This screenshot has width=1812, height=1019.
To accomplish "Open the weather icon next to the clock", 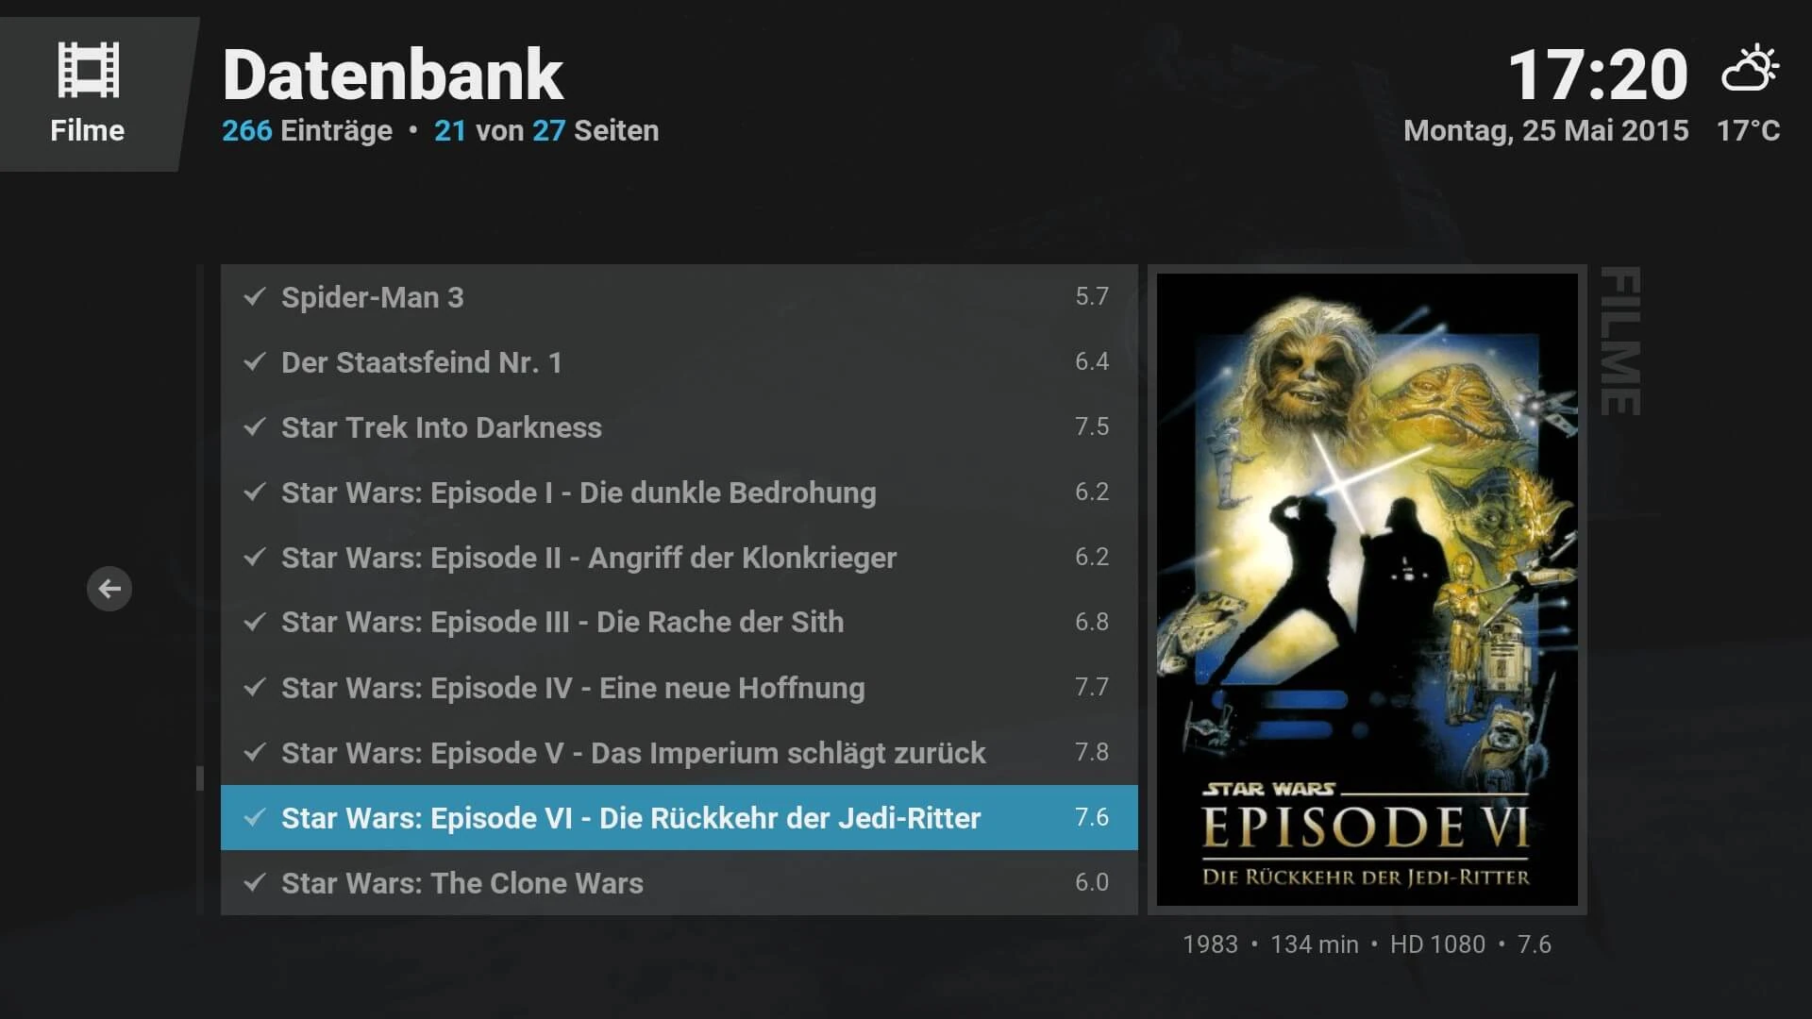I will [x=1751, y=68].
